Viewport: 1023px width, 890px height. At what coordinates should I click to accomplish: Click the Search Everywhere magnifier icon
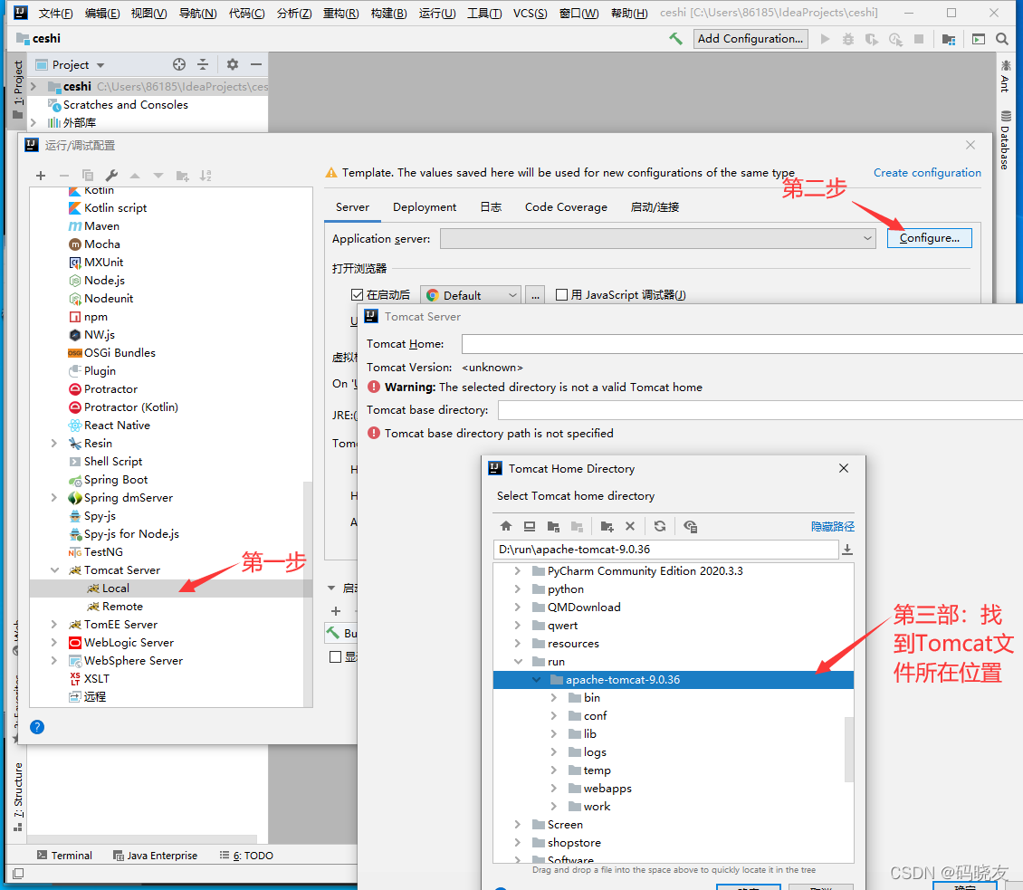[1002, 39]
